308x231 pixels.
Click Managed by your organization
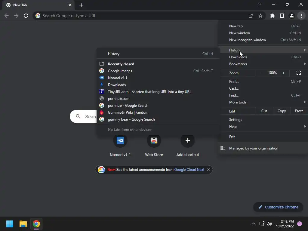click(263, 148)
